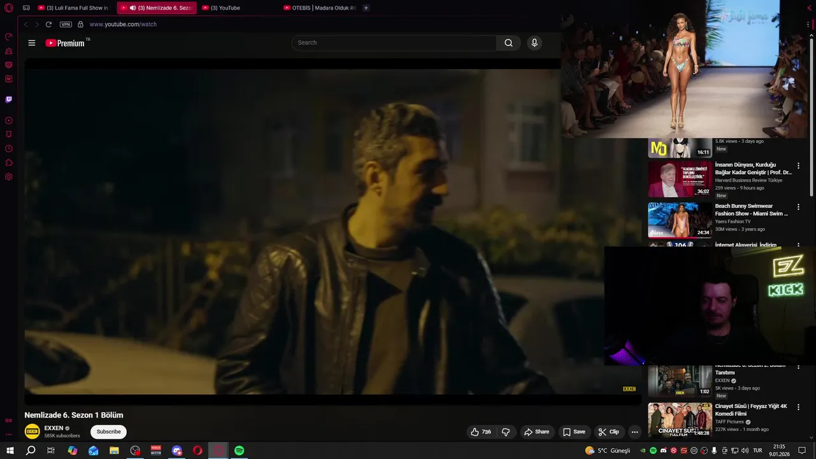Open Opera GX main menu logo
Screen dimensions: 816x459
pyautogui.click(x=9, y=8)
